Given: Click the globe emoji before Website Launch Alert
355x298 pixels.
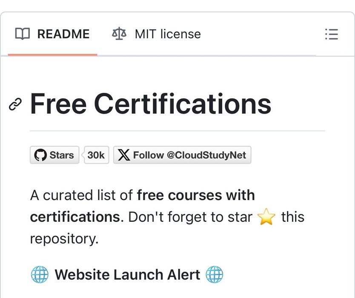Looking at the screenshot, I should coord(40,275).
